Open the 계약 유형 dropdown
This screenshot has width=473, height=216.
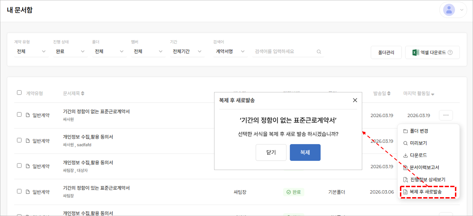(x=31, y=52)
